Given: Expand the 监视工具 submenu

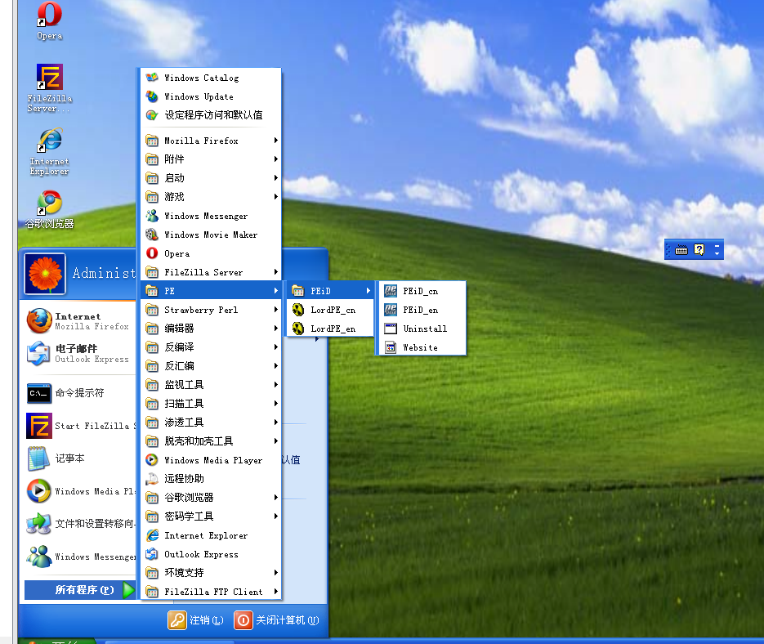Looking at the screenshot, I should [211, 385].
